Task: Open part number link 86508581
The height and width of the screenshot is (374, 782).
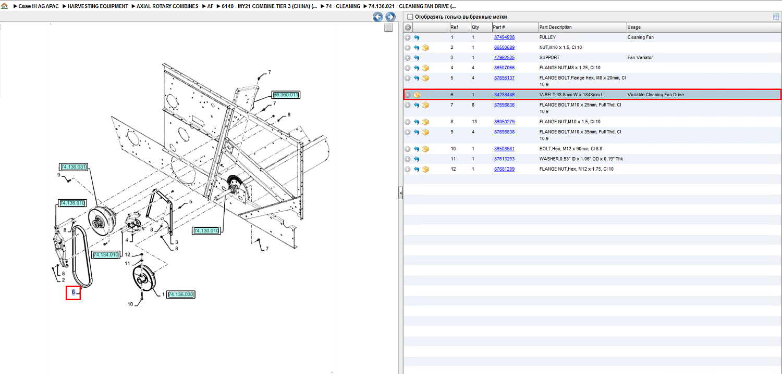Action: (504, 149)
